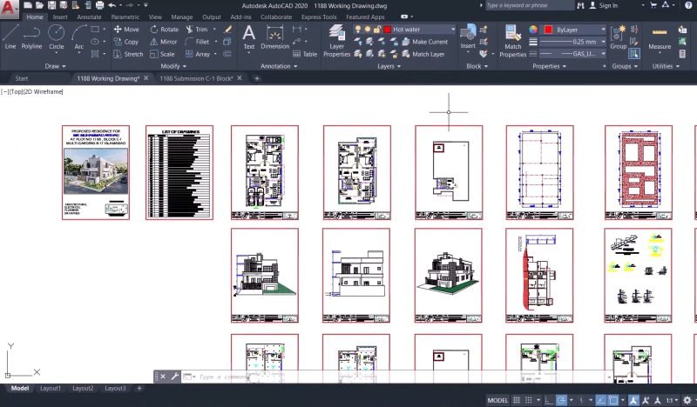Switch to 1188 Submission C-1 Block tab
The height and width of the screenshot is (407, 697).
tap(196, 78)
